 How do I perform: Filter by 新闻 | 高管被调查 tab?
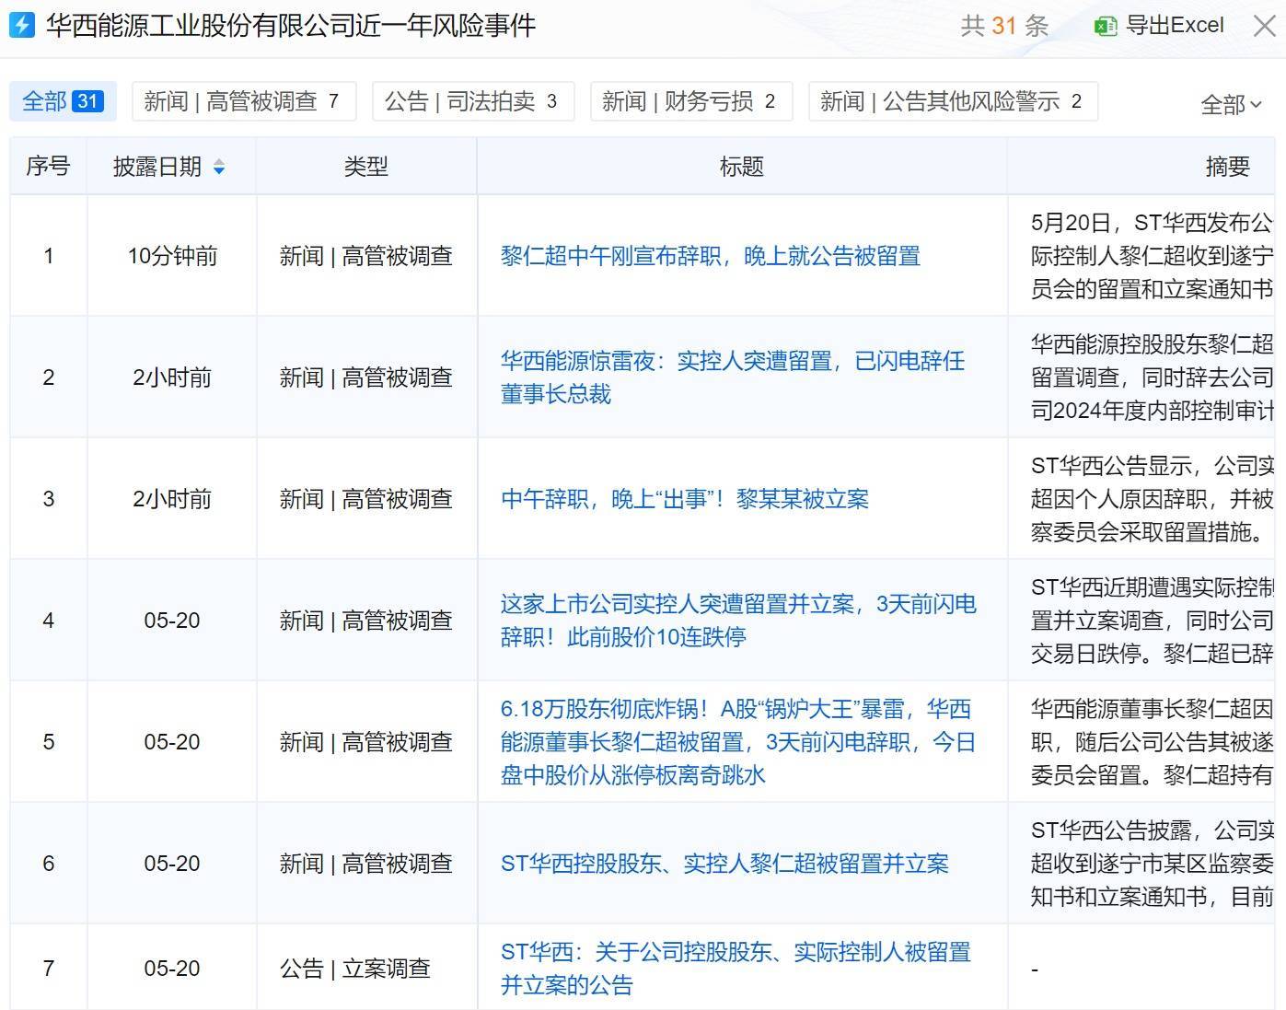click(x=243, y=101)
